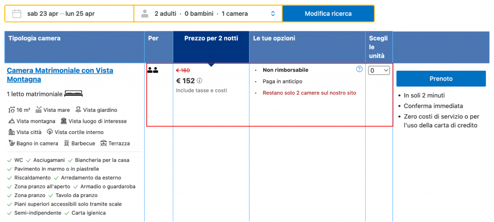Screen dimensions: 494x222
Task: Click the calendar icon in the date field
Action: tap(16, 13)
